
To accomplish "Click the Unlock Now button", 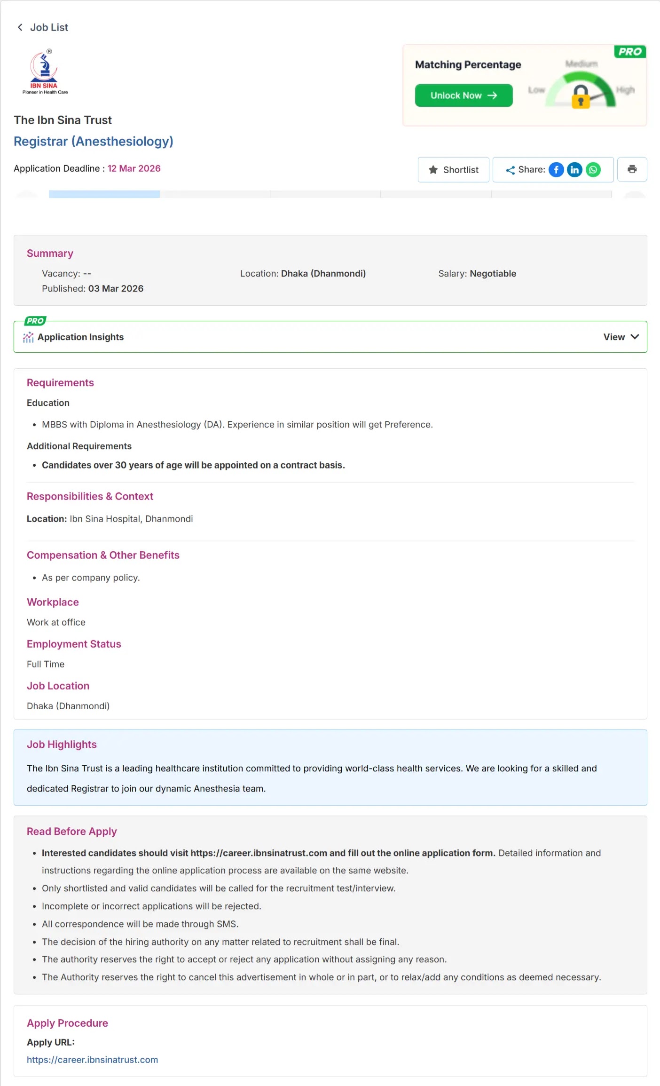I will tap(464, 95).
